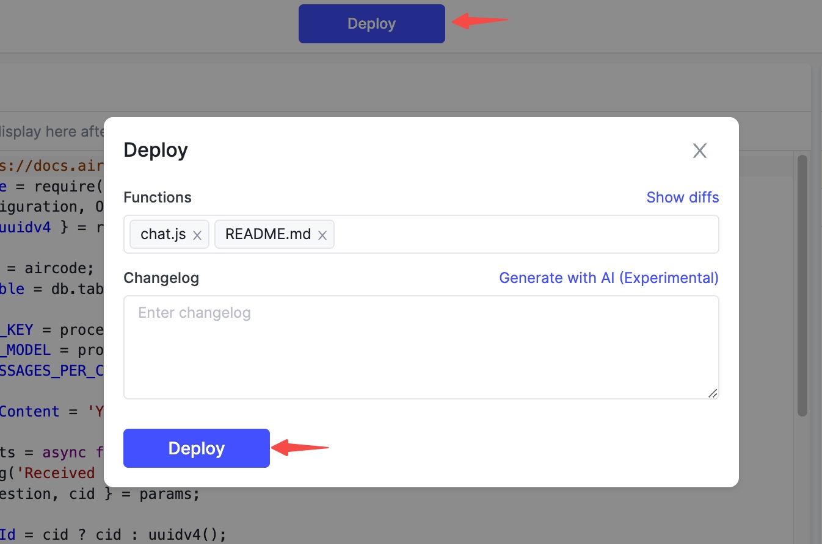Focus the Enter changelog text area

coord(421,348)
